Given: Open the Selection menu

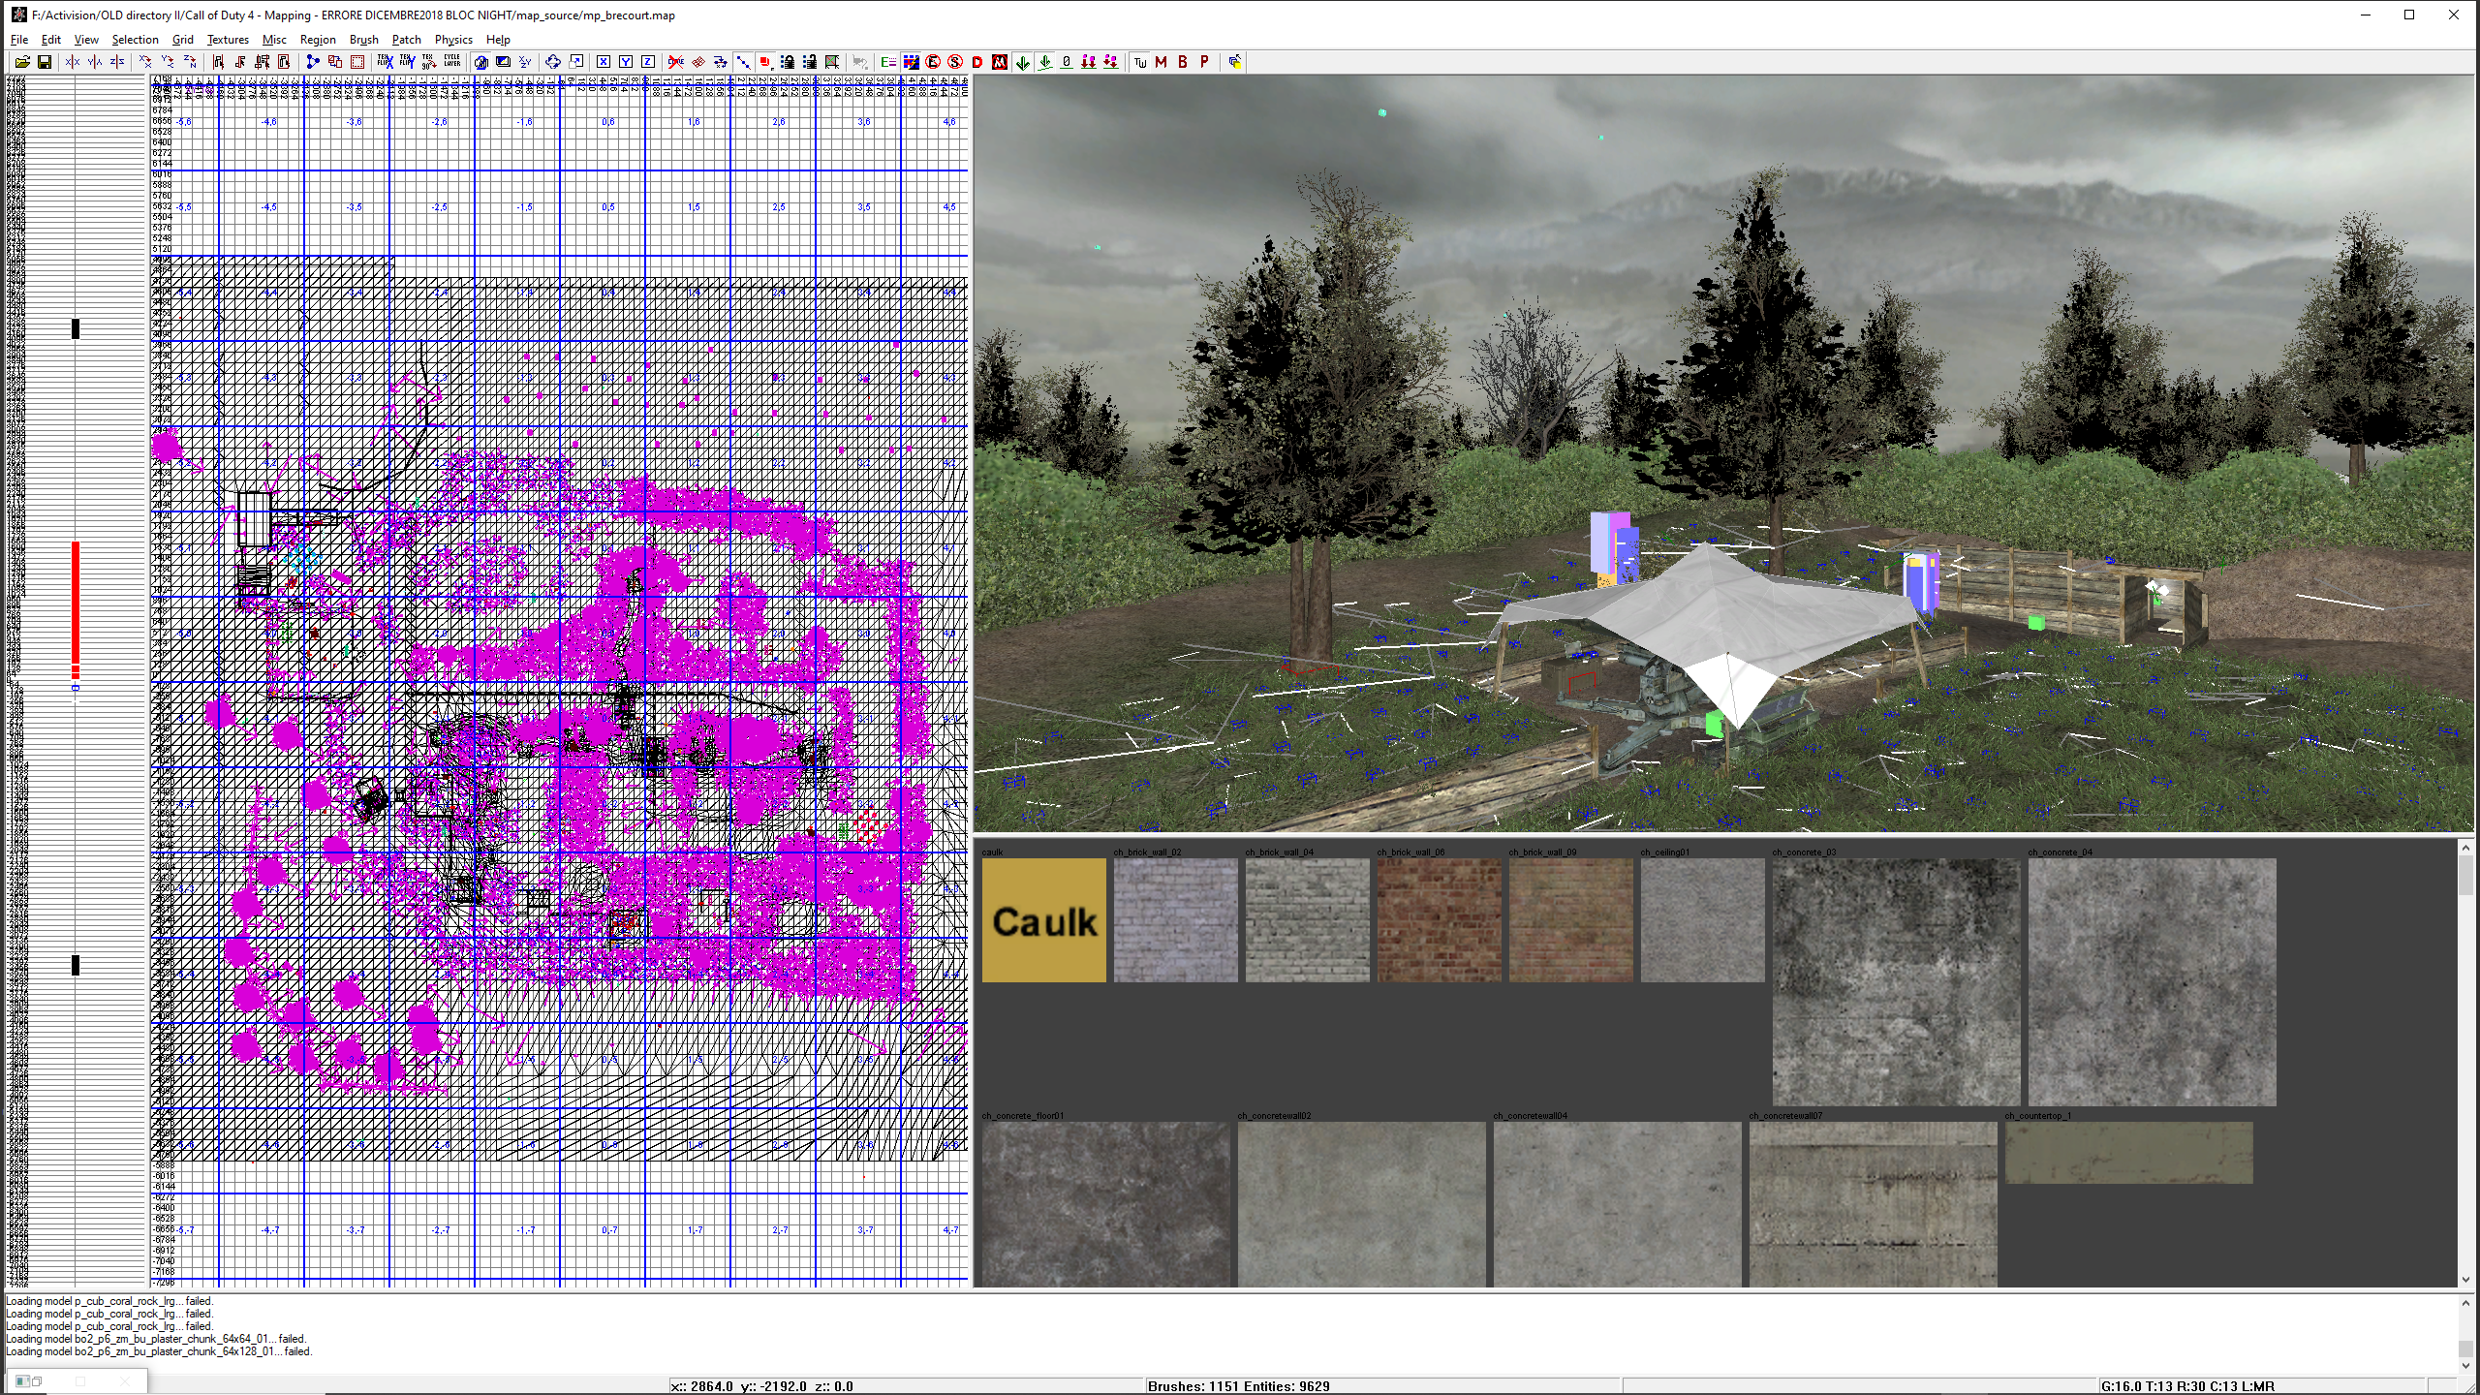Looking at the screenshot, I should (x=135, y=40).
